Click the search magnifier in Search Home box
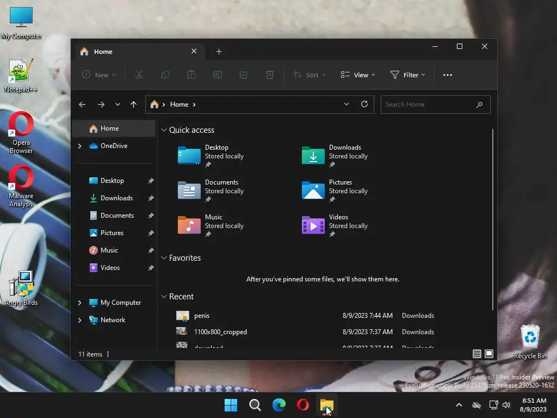This screenshot has height=418, width=557. point(479,104)
